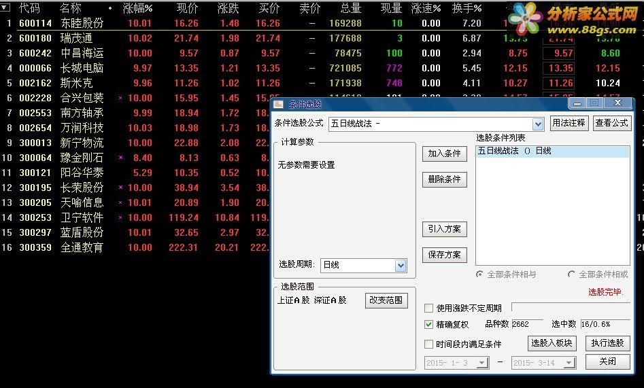Viewport: 644px width, 388px height.
Task: Sort by the 涨速% column header
Action: point(426,7)
